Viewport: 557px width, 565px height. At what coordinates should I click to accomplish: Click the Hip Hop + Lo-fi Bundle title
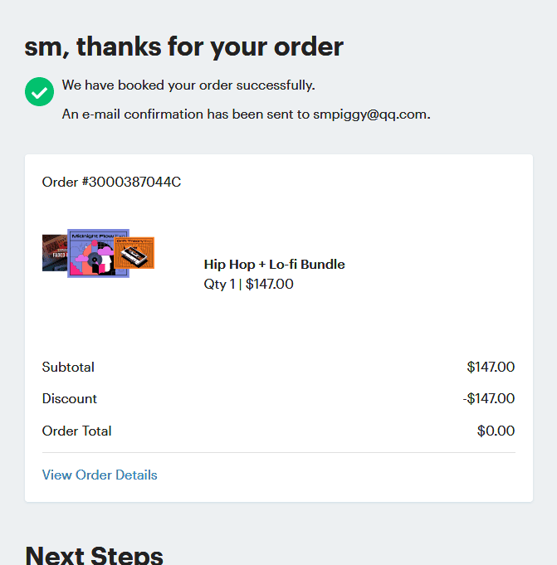(274, 265)
